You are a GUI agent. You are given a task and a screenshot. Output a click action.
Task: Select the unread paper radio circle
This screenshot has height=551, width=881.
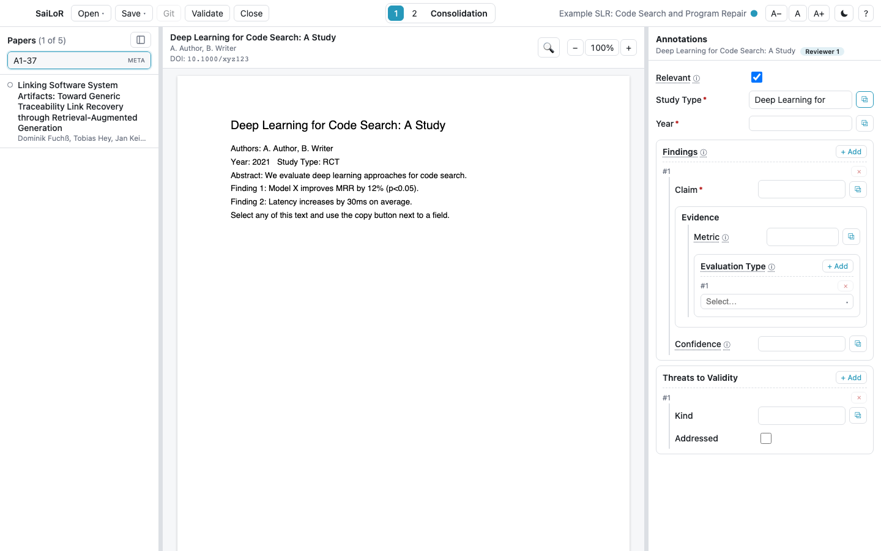pos(10,85)
